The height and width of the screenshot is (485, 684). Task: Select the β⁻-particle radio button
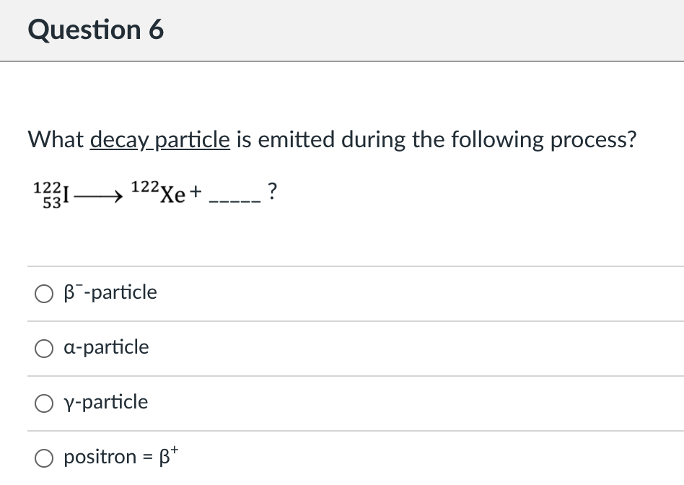44,293
